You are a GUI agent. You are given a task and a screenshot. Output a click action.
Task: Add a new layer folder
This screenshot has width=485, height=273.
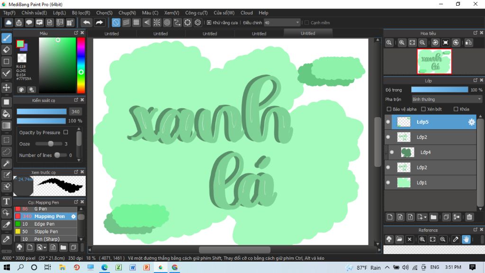coord(433,217)
